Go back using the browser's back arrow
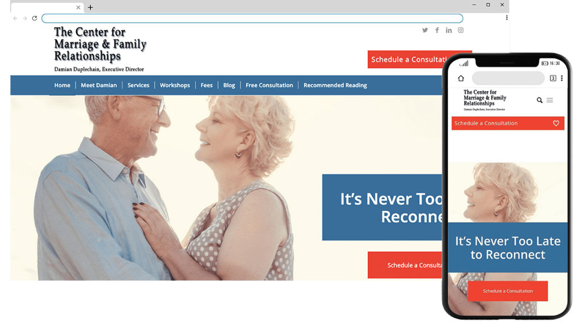582x329 pixels. pyautogui.click(x=15, y=18)
